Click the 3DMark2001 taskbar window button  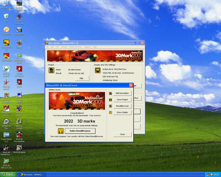click(32, 175)
